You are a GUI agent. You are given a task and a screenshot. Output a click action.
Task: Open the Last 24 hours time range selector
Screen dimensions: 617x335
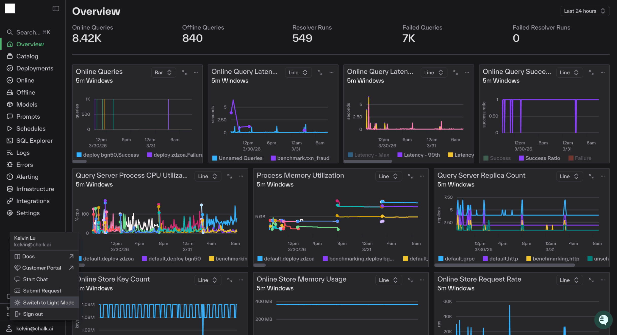585,11
